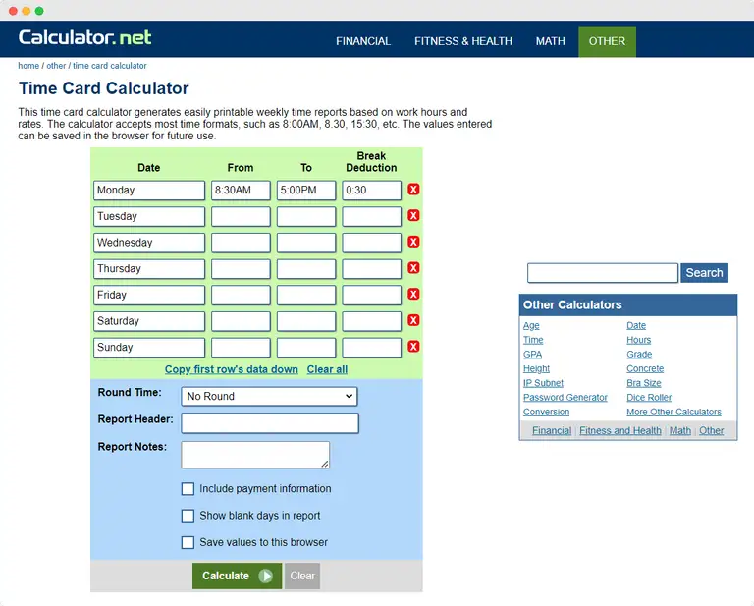Open the Financial menu tab
The image size is (754, 606).
point(363,41)
